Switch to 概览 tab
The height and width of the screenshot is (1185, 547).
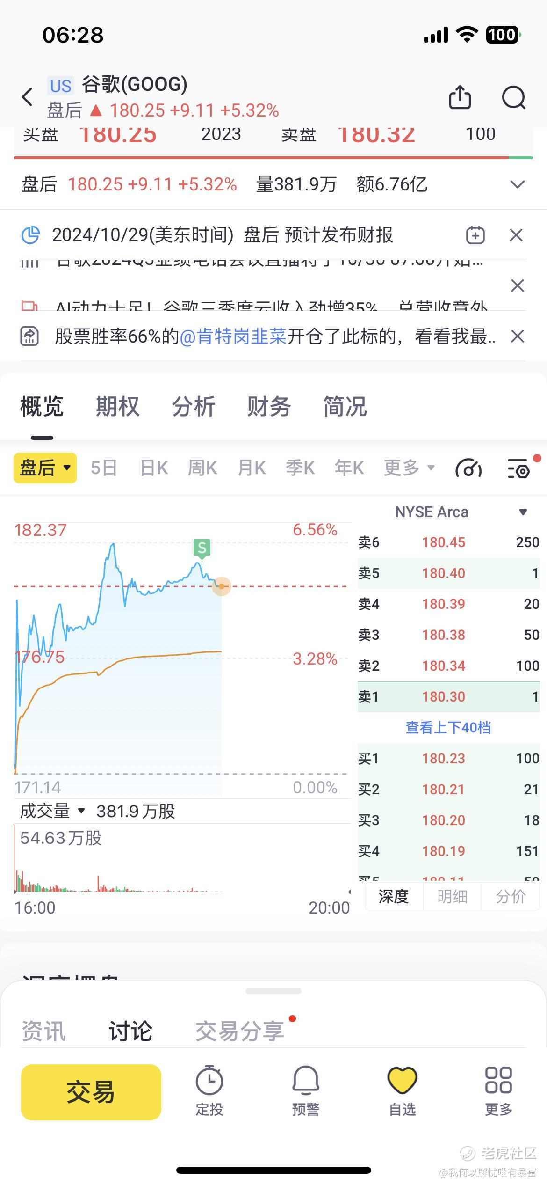coord(42,406)
